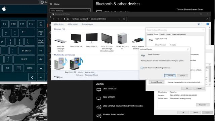Click the search magnifier in Find a setting
This screenshot has width=215, height=121.
tap(88, 10)
